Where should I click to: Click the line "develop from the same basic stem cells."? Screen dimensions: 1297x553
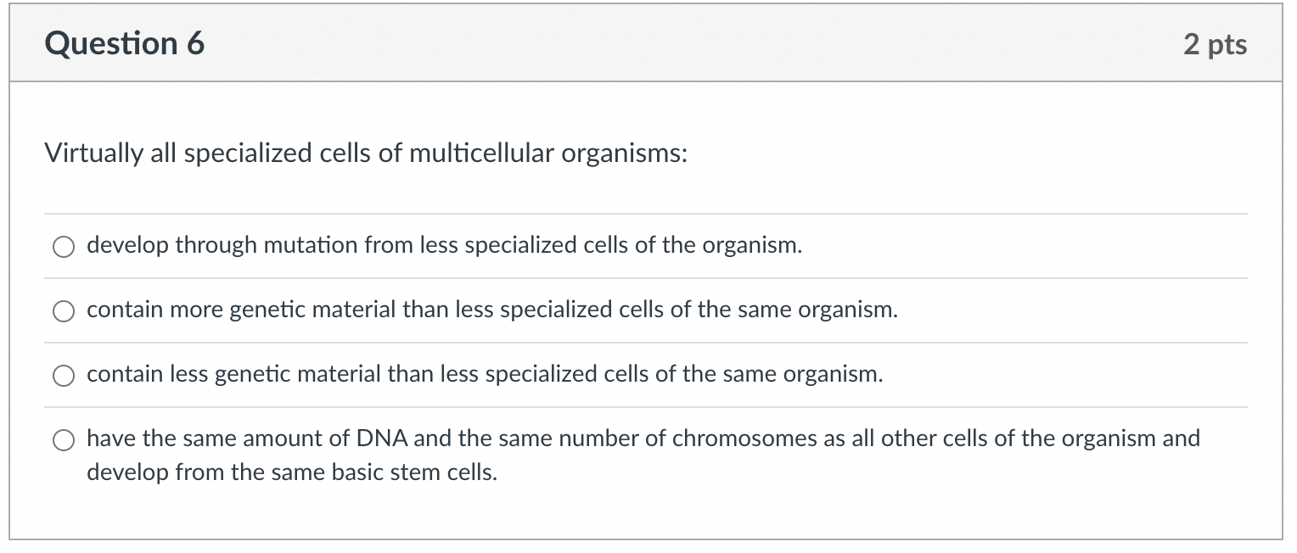pos(292,472)
